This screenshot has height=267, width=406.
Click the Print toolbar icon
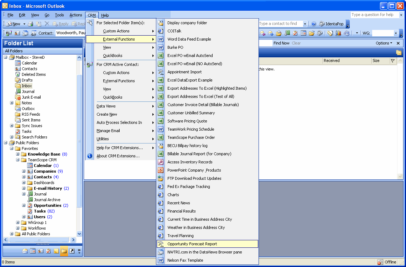point(31,24)
